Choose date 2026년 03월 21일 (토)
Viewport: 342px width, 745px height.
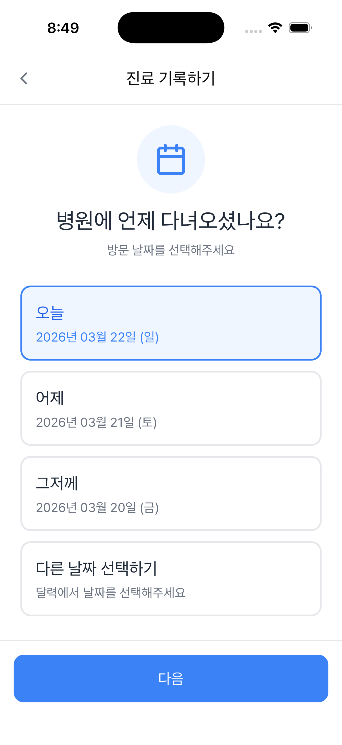click(x=96, y=423)
